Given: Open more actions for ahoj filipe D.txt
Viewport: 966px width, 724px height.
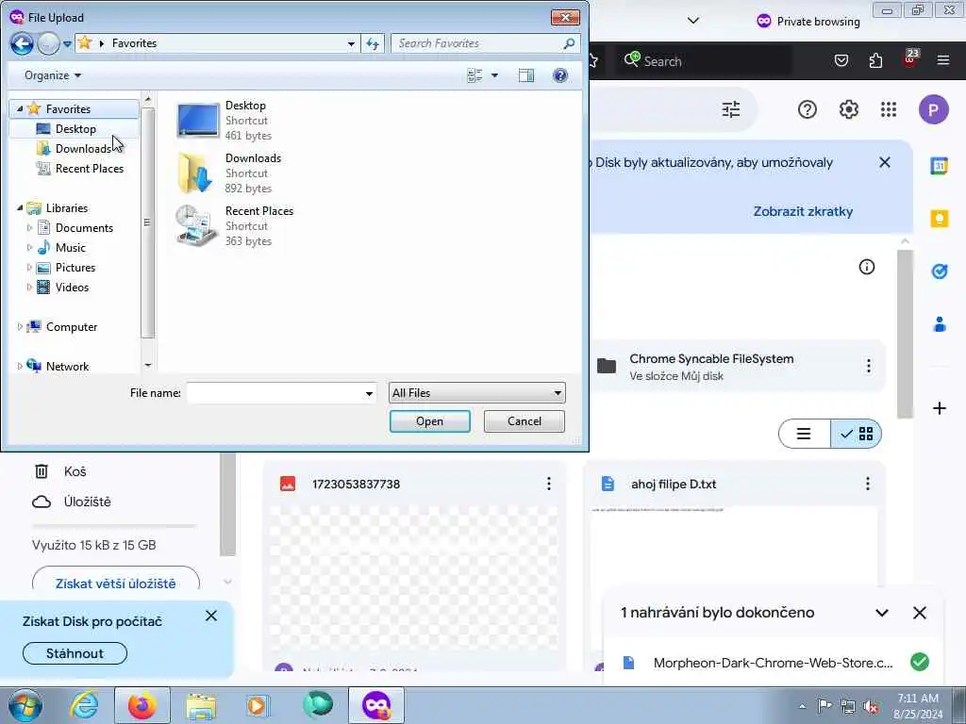Looking at the screenshot, I should click(868, 484).
